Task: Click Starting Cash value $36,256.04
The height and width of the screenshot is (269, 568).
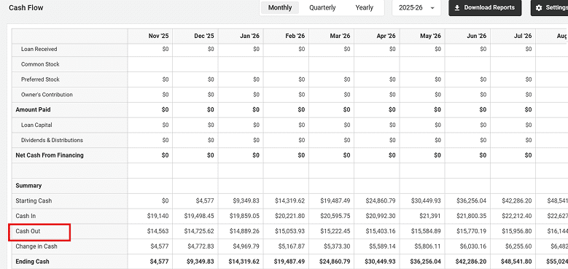Action: [x=471, y=201]
